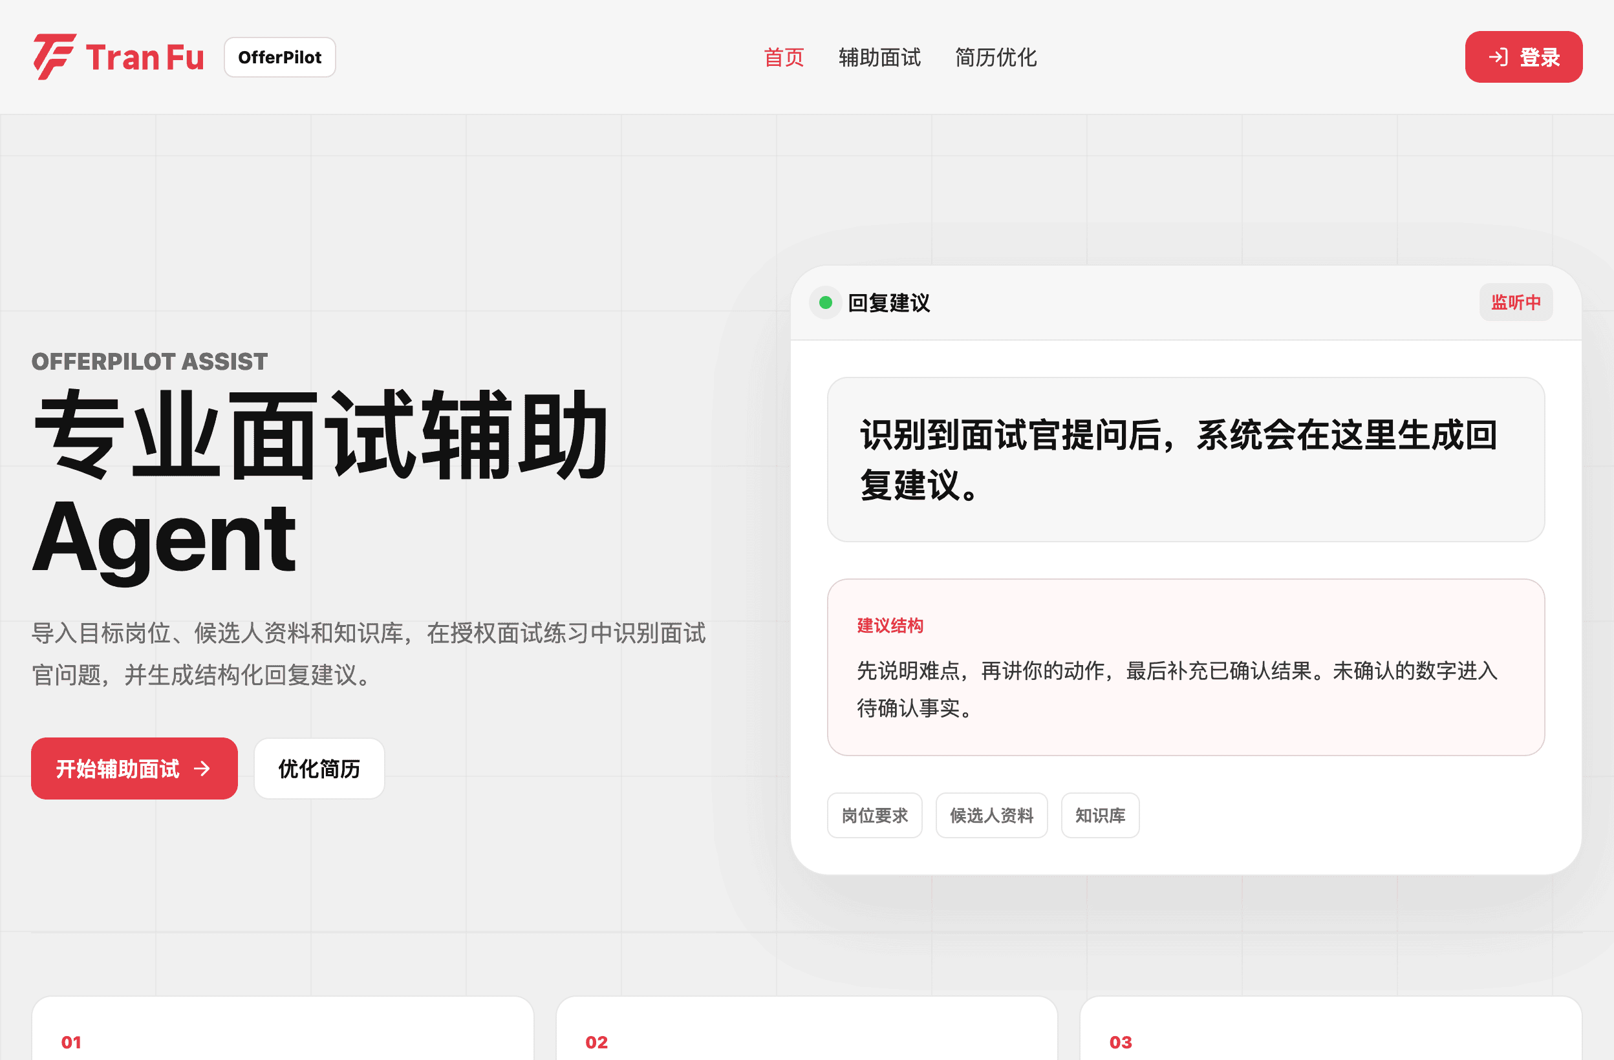Image resolution: width=1614 pixels, height=1060 pixels.
Task: Go to the 首页 nav item
Action: click(x=784, y=57)
